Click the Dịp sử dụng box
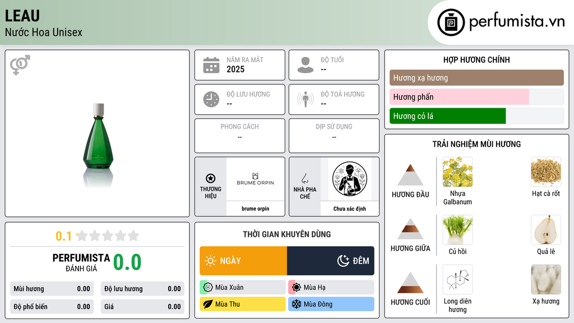Viewport: 574px width, 323px height. pyautogui.click(x=334, y=136)
